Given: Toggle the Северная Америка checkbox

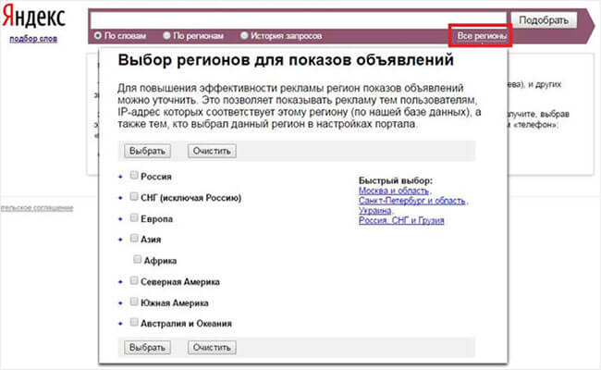Looking at the screenshot, I should tap(135, 280).
